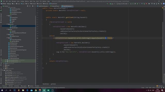This screenshot has height=92, width=165.
Task: Click the scroll-from-source target icon in Project panel
Action: tap(28, 6)
